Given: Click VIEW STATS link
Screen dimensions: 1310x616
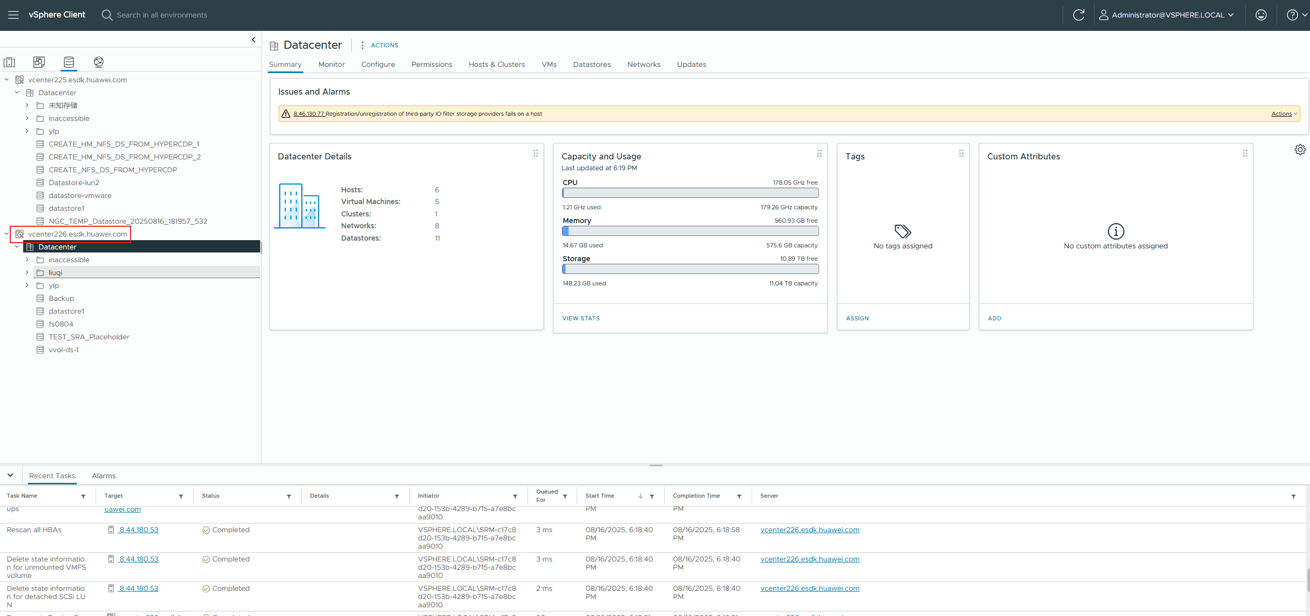Looking at the screenshot, I should pyautogui.click(x=581, y=318).
